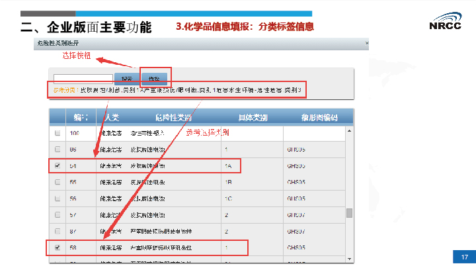Click the slide number 17 badge

(x=464, y=257)
